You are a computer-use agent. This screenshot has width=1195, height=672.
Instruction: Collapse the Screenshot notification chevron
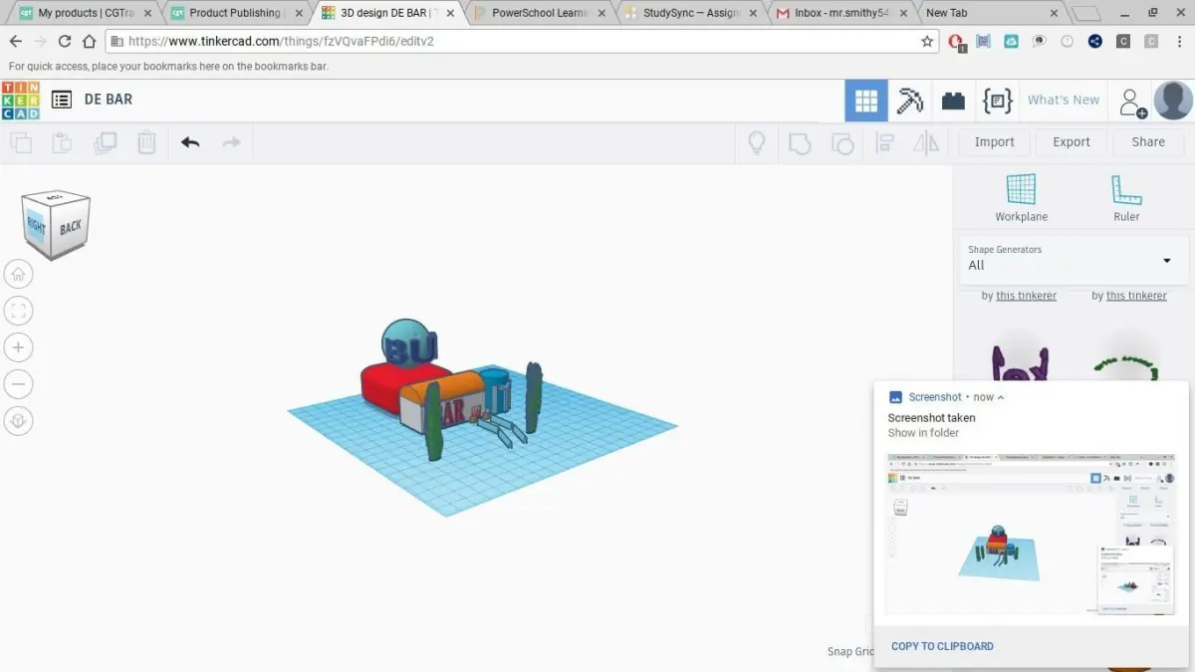[x=1001, y=397]
